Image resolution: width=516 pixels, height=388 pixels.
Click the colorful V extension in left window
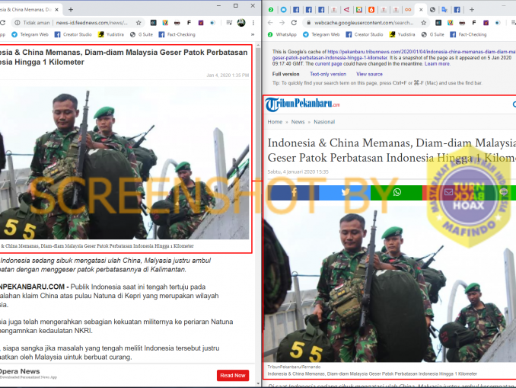click(x=165, y=23)
